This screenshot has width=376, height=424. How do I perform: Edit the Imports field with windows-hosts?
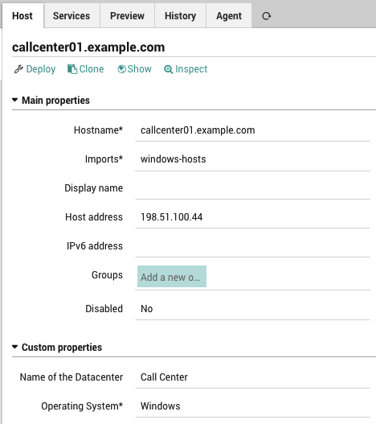coord(252,159)
